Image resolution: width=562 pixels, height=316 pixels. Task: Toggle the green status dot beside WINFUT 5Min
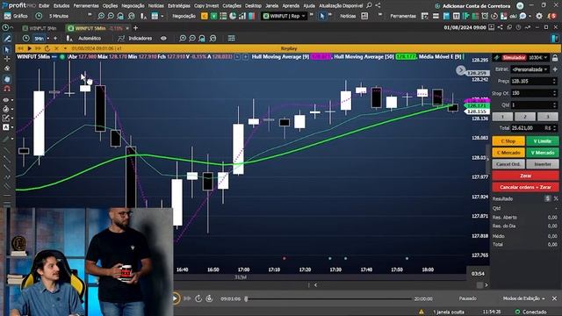tap(62, 56)
